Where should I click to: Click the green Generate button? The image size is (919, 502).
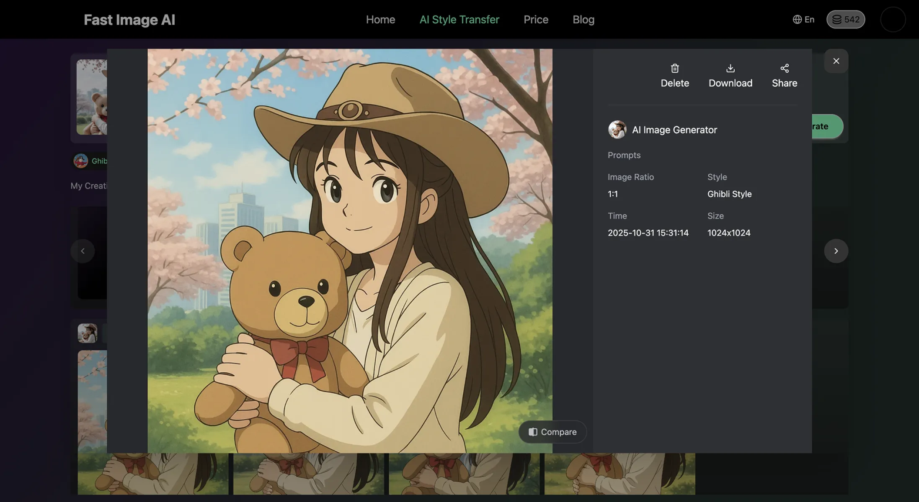(827, 126)
